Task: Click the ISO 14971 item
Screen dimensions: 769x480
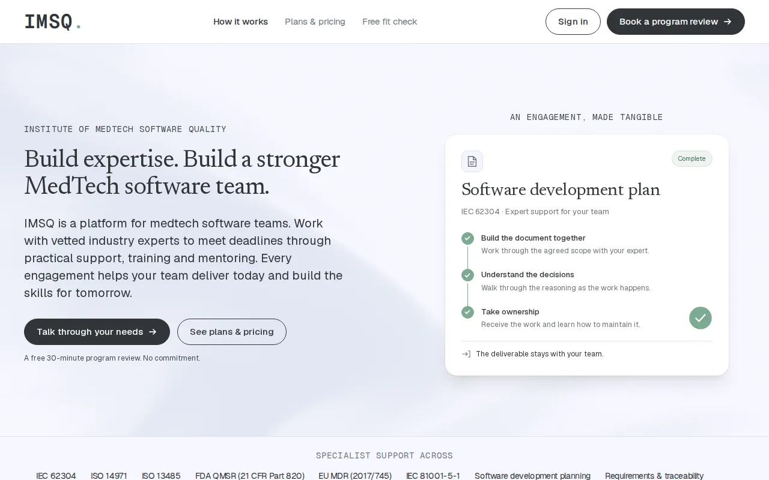Action: (x=109, y=476)
